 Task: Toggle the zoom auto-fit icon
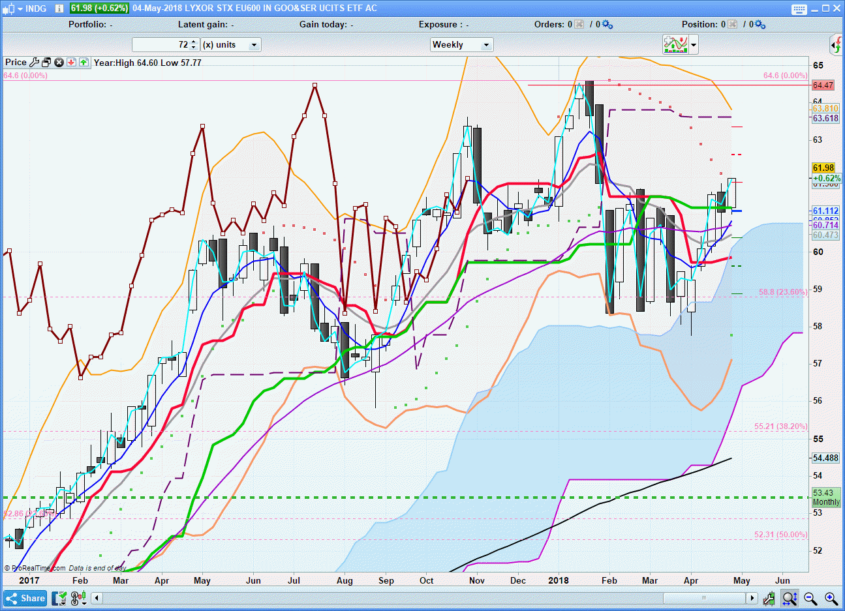click(790, 598)
